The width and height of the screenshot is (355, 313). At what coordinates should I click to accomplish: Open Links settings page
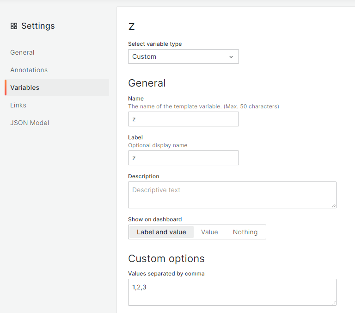pyautogui.click(x=18, y=105)
